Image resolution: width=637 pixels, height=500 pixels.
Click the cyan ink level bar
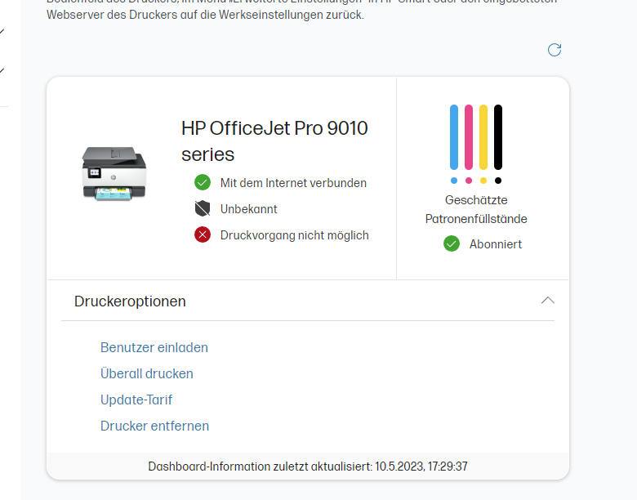coord(454,137)
